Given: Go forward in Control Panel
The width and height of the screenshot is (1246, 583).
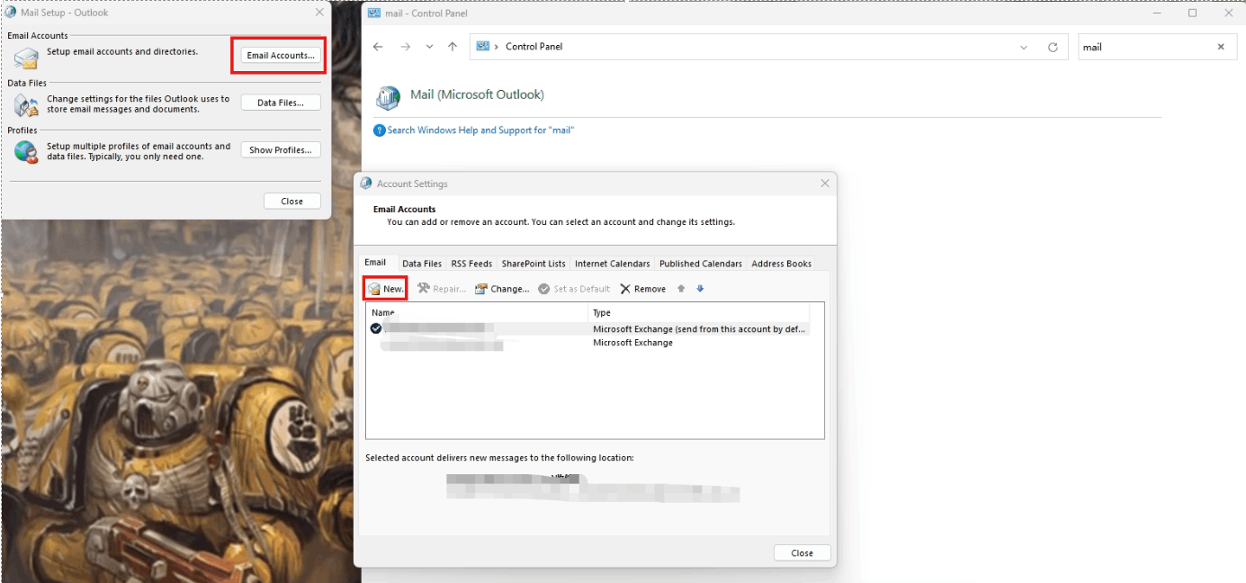Looking at the screenshot, I should [x=405, y=47].
